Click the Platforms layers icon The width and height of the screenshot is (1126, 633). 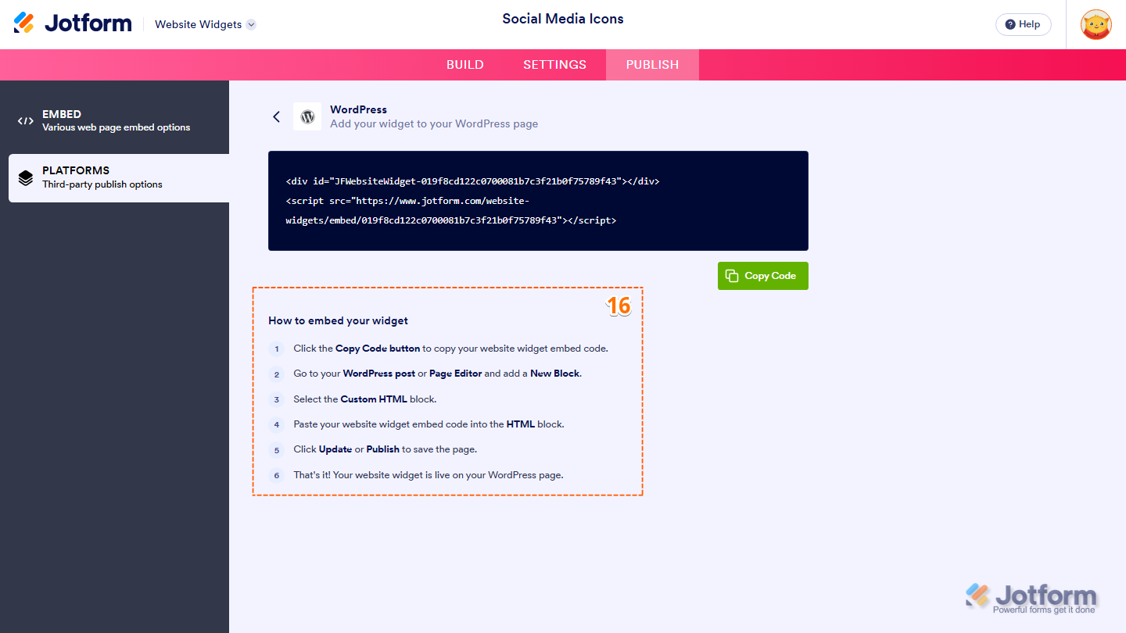point(26,178)
